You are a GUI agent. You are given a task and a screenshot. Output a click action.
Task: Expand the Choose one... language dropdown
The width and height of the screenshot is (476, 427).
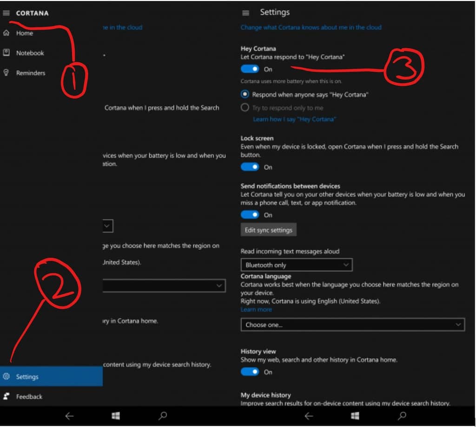click(x=353, y=324)
